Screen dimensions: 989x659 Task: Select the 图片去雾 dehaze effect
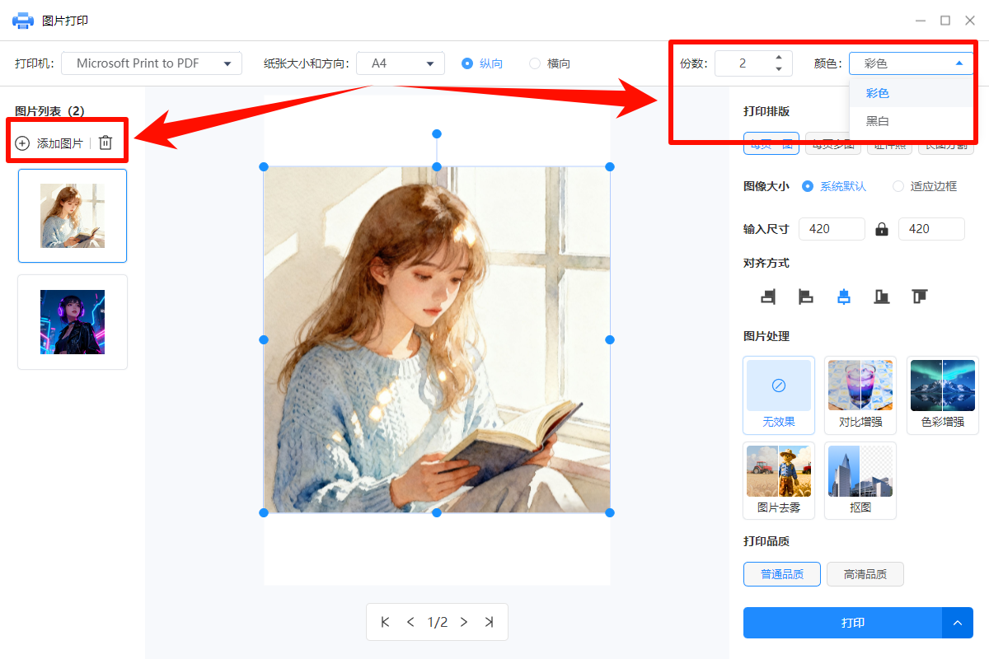tap(778, 480)
